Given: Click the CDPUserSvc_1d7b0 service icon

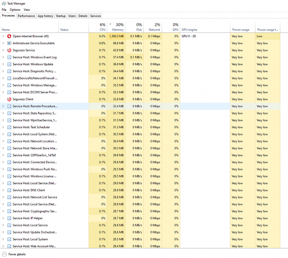Looking at the screenshot, I should [x=9, y=155].
